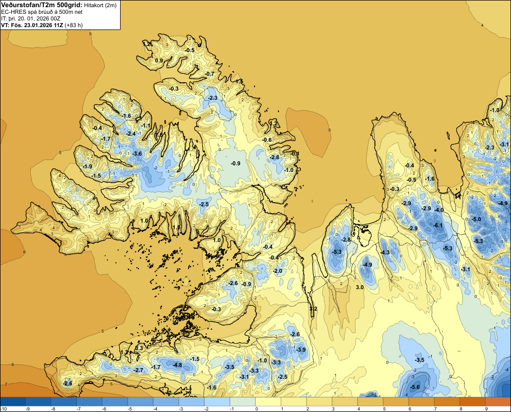Select legend color between -5 and -4
Screen dimensions: 511x412
point(141,401)
